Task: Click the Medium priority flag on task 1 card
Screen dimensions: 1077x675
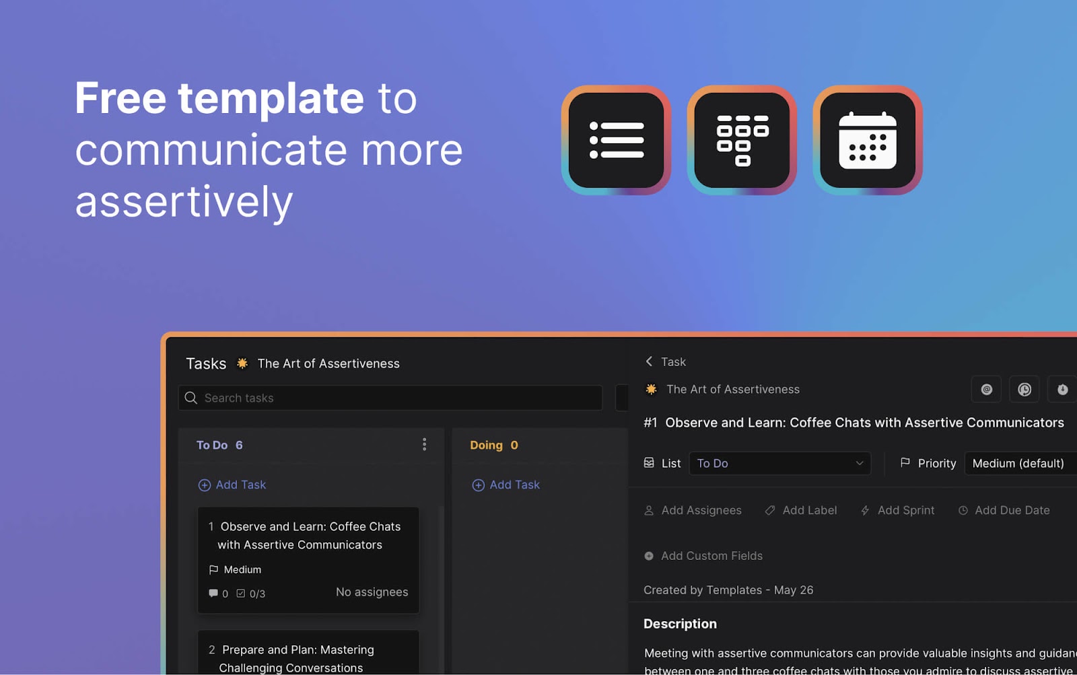Action: (x=213, y=569)
